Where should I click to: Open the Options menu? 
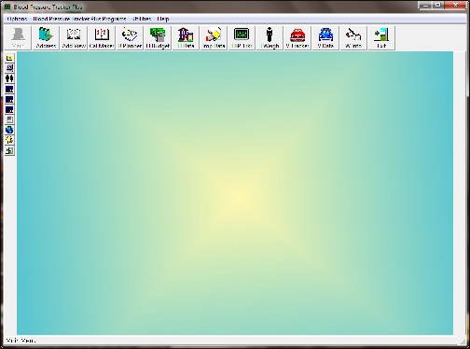click(17, 19)
